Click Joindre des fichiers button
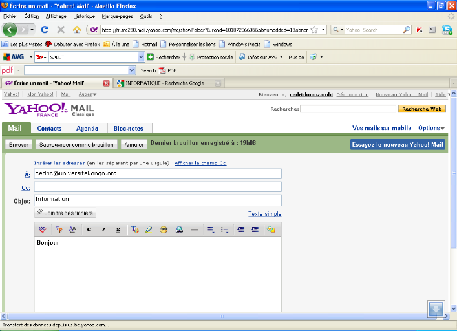This screenshot has height=331, width=457. 65,213
